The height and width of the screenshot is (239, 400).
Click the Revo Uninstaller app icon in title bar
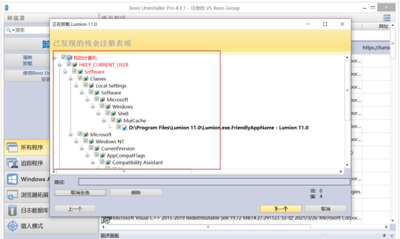pyautogui.click(x=7, y=8)
